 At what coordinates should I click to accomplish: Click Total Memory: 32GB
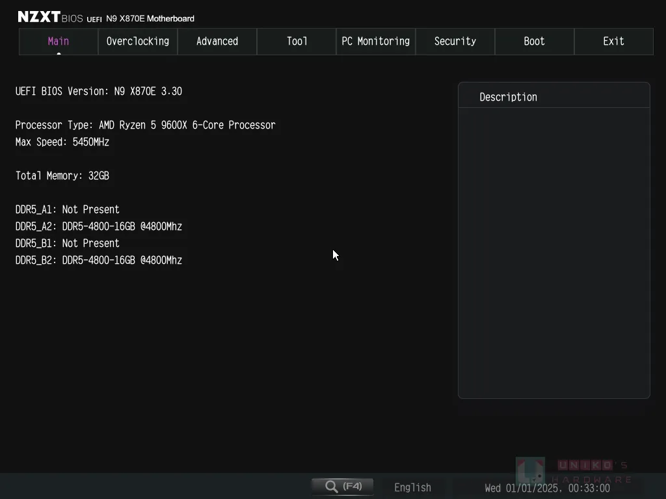pos(62,175)
